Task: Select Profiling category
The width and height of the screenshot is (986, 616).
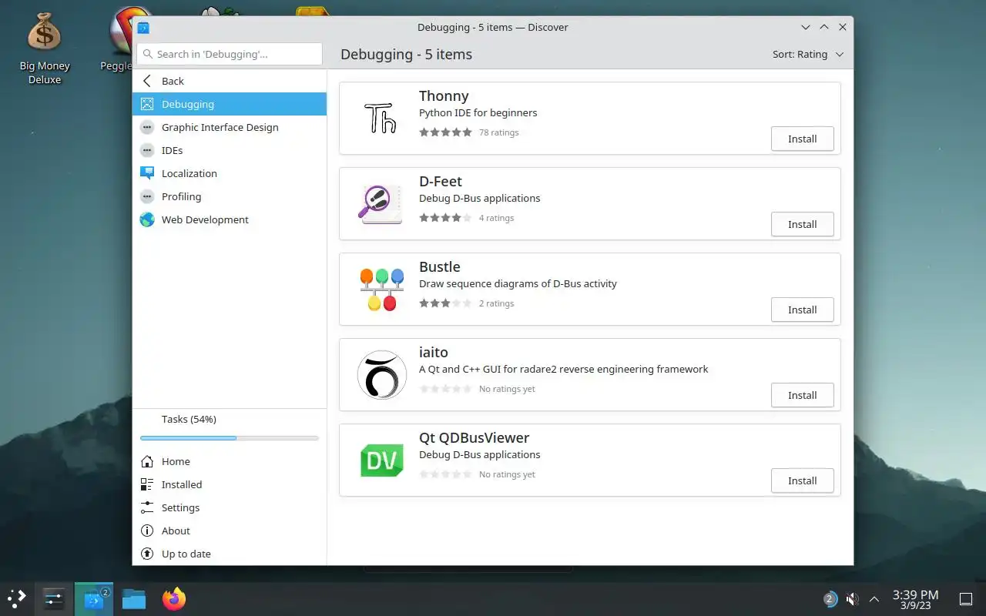Action: (x=230, y=196)
